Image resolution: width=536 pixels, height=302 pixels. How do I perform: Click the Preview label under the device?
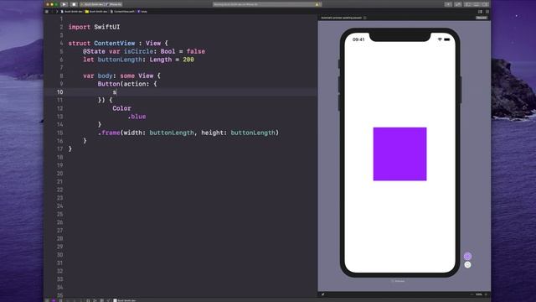(399, 281)
